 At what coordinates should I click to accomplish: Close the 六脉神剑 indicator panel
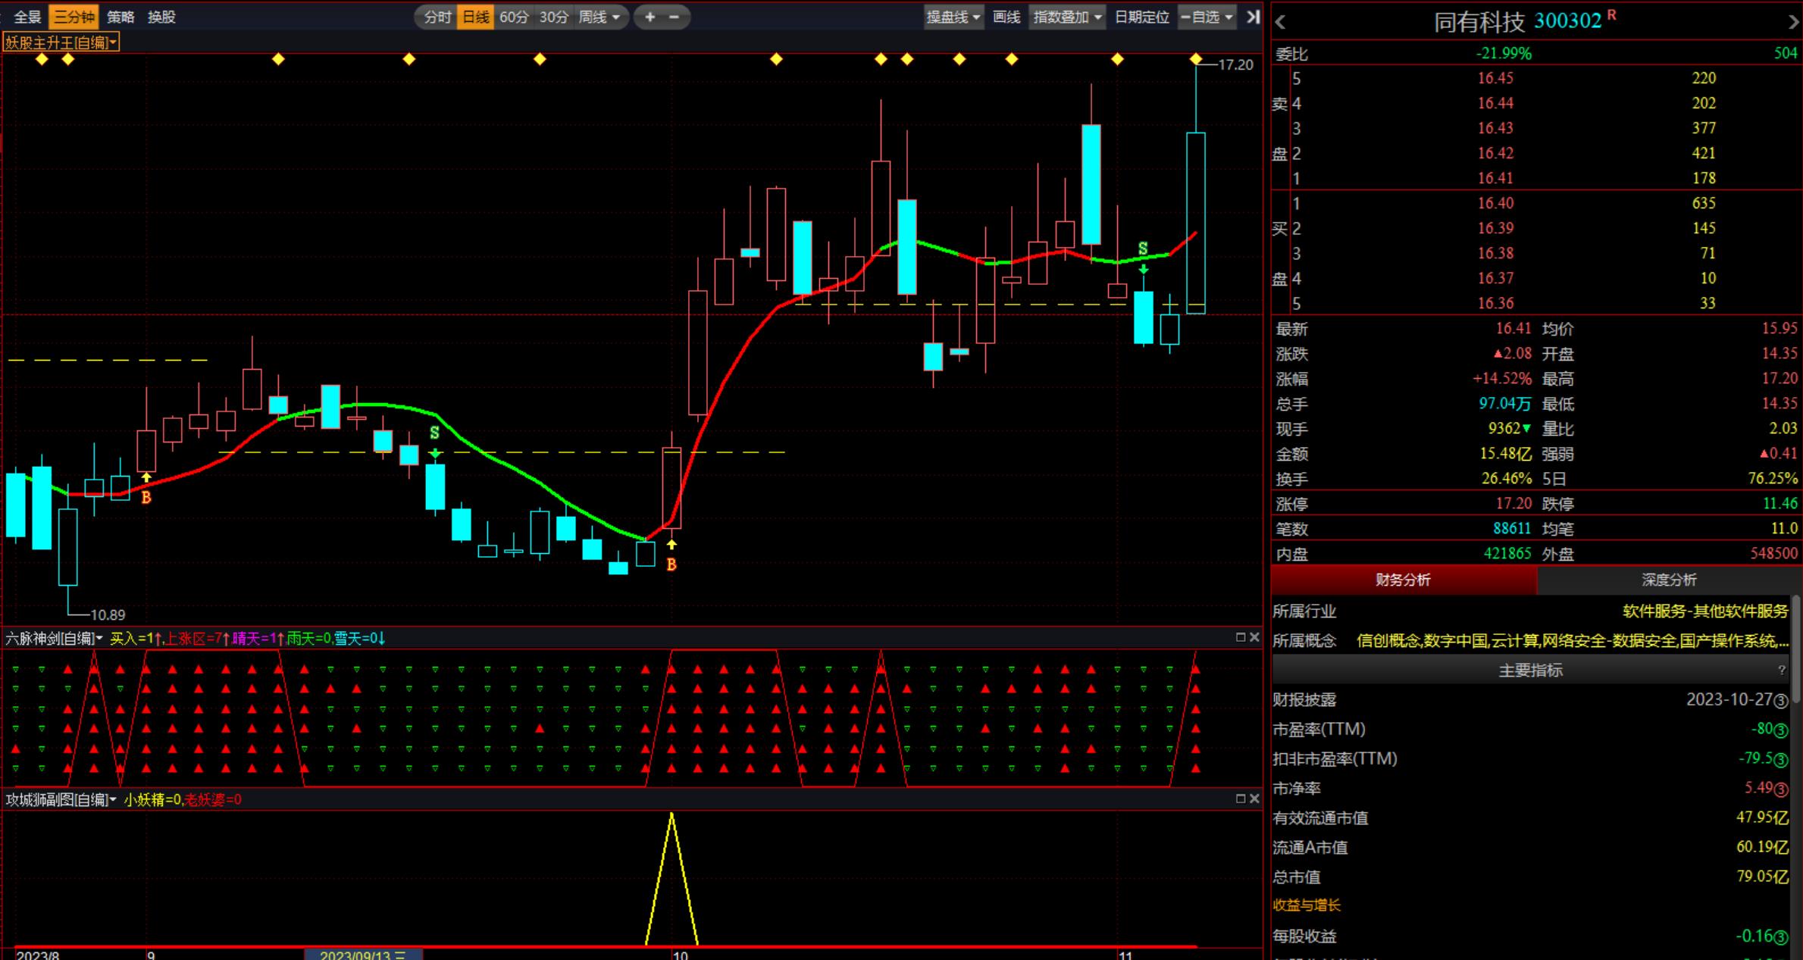coord(1254,637)
